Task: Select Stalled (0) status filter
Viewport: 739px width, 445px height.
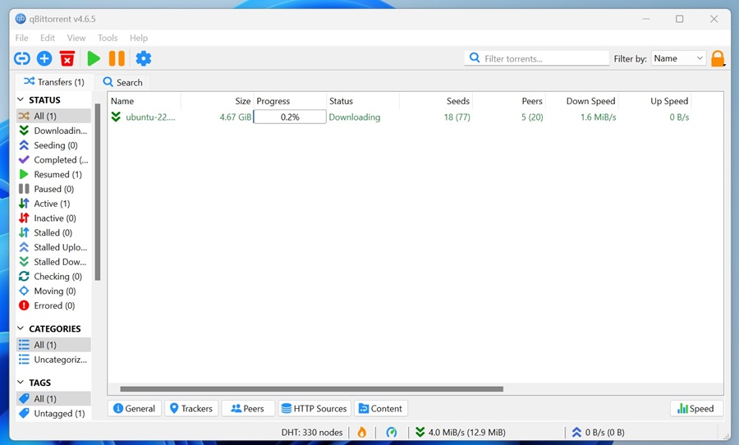Action: tap(53, 233)
